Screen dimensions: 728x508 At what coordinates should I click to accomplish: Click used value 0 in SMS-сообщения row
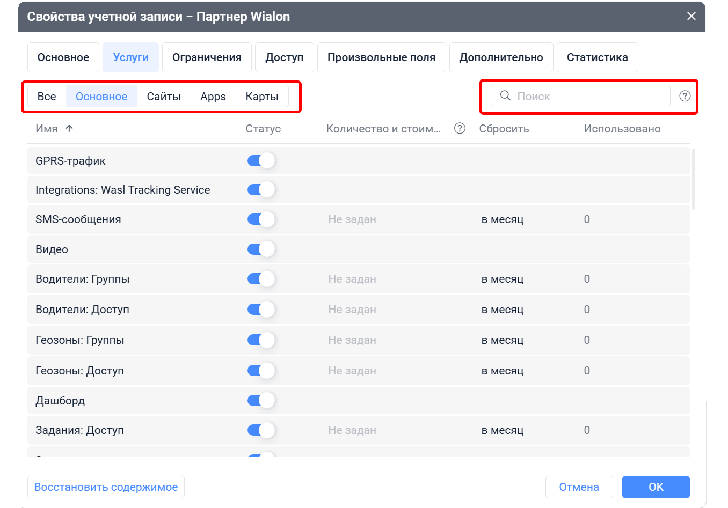coord(587,219)
